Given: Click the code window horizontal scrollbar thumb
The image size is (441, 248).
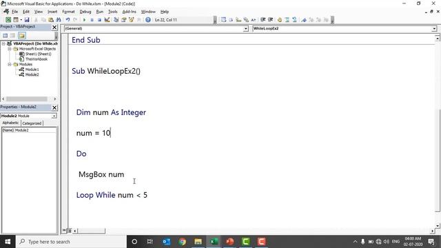Looking at the screenshot, I should point(92,231).
